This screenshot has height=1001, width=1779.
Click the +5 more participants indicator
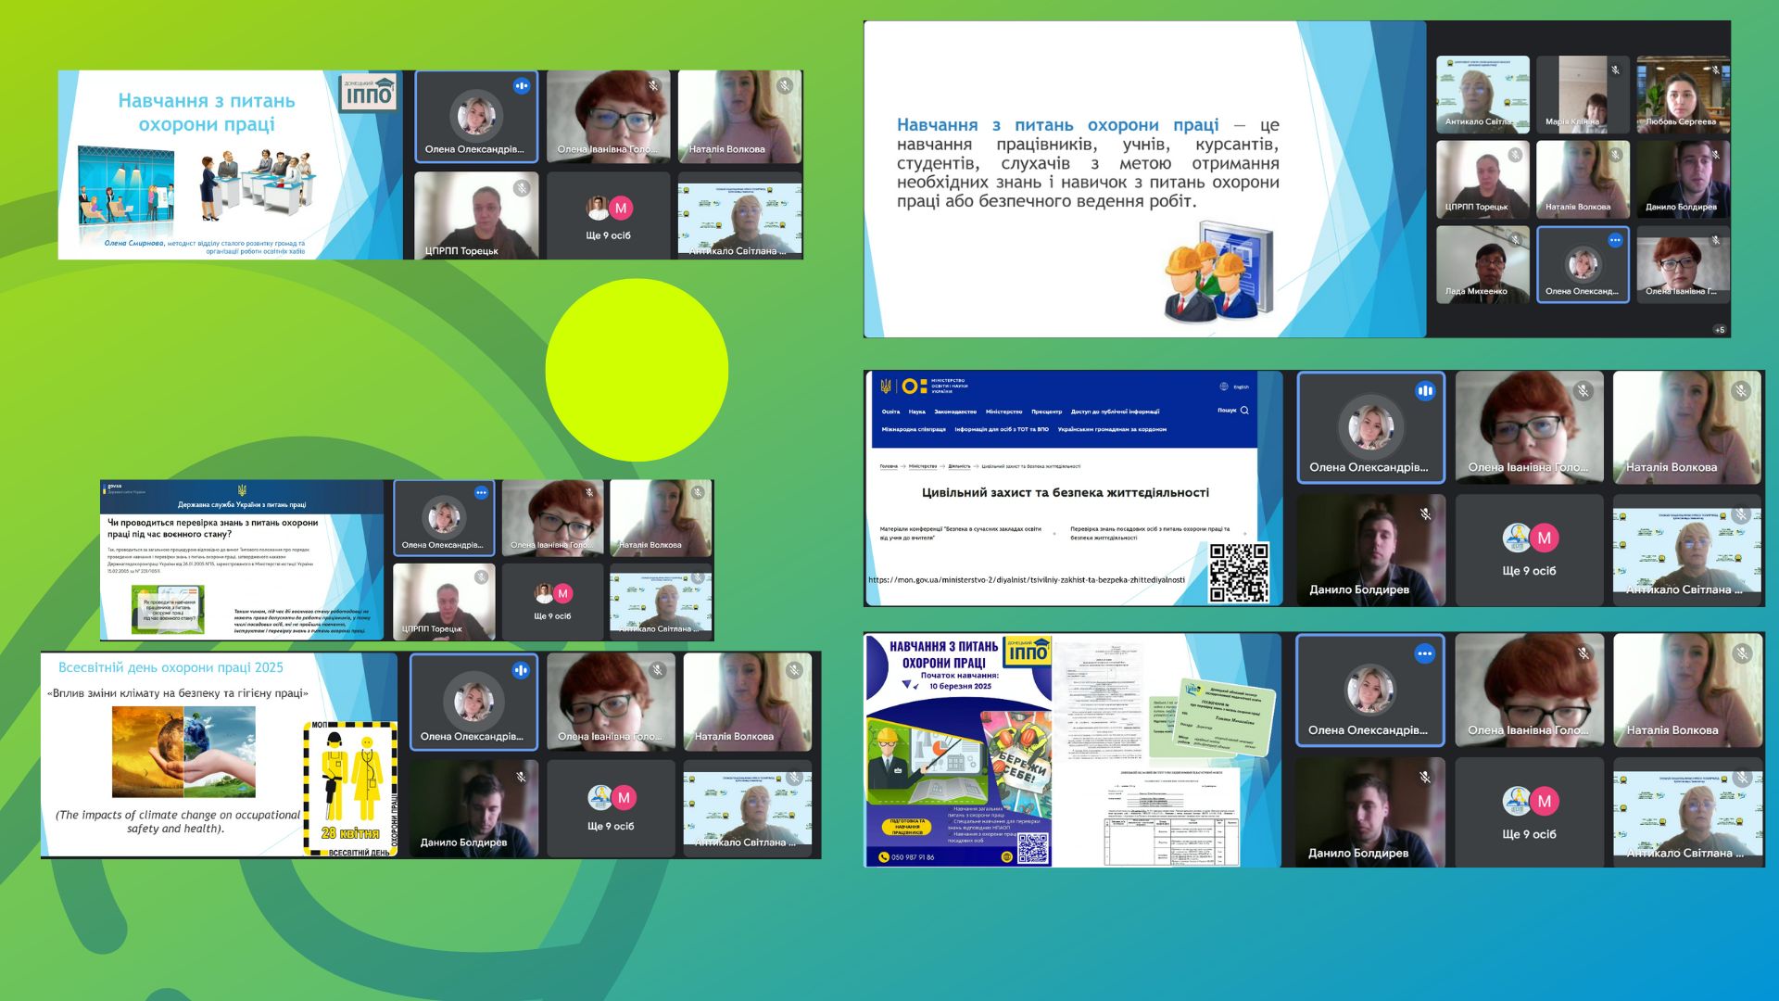point(1720,329)
